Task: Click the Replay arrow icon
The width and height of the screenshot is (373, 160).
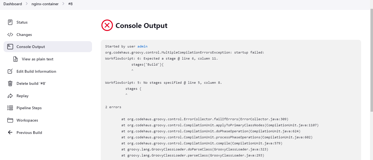Action: coord(10,96)
